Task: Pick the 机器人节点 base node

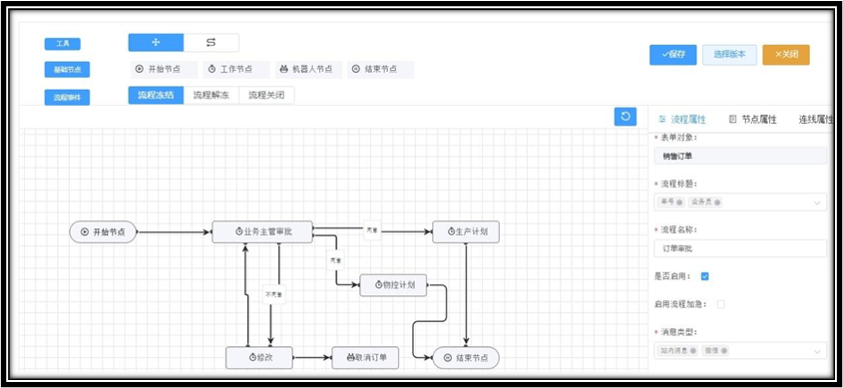Action: point(308,70)
